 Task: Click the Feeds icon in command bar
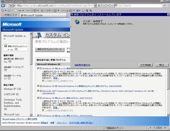pos(9,11)
